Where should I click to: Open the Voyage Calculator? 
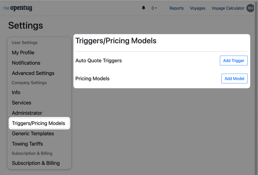point(228,8)
